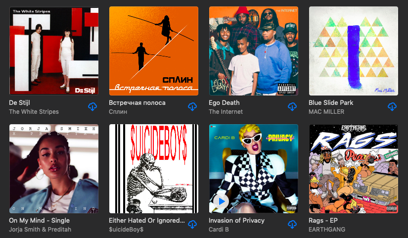The height and width of the screenshot is (238, 408).
Task: Download Встречная полоса album via cloud icon
Action: (192, 107)
